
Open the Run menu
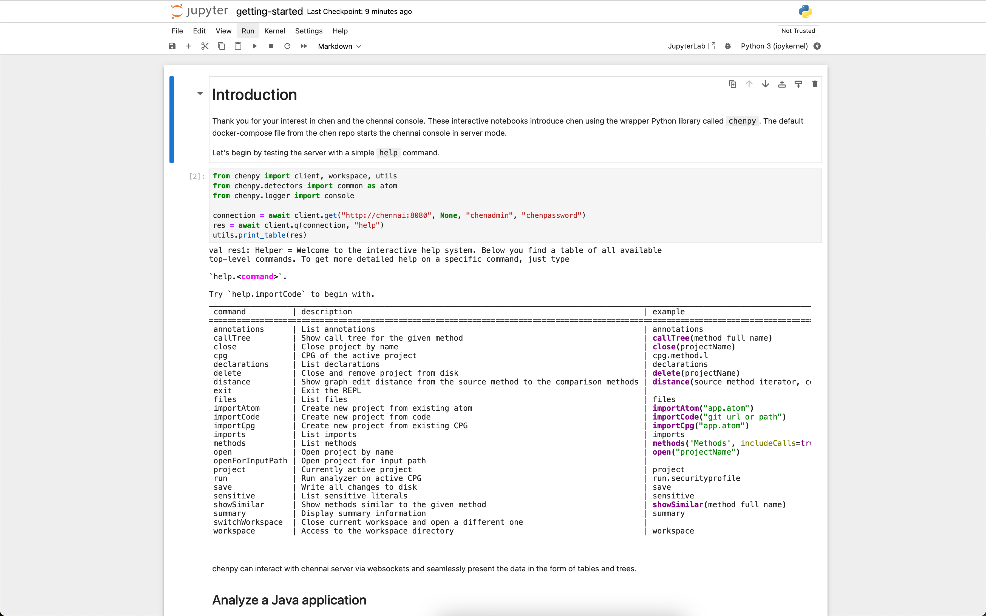point(248,31)
